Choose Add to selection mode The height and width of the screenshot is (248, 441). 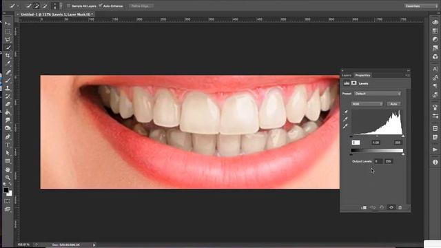37,6
